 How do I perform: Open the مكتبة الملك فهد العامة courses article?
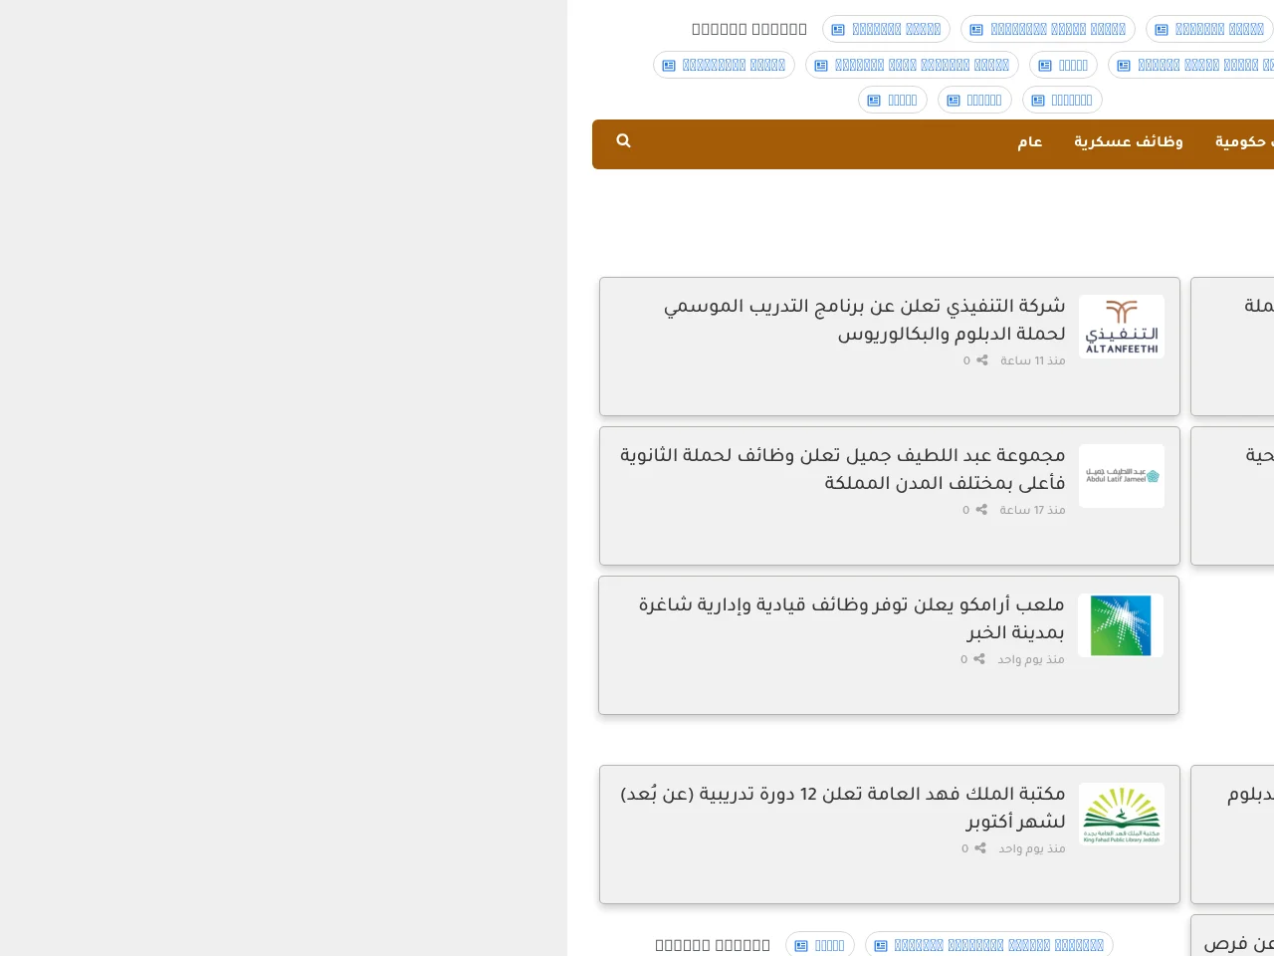(843, 808)
